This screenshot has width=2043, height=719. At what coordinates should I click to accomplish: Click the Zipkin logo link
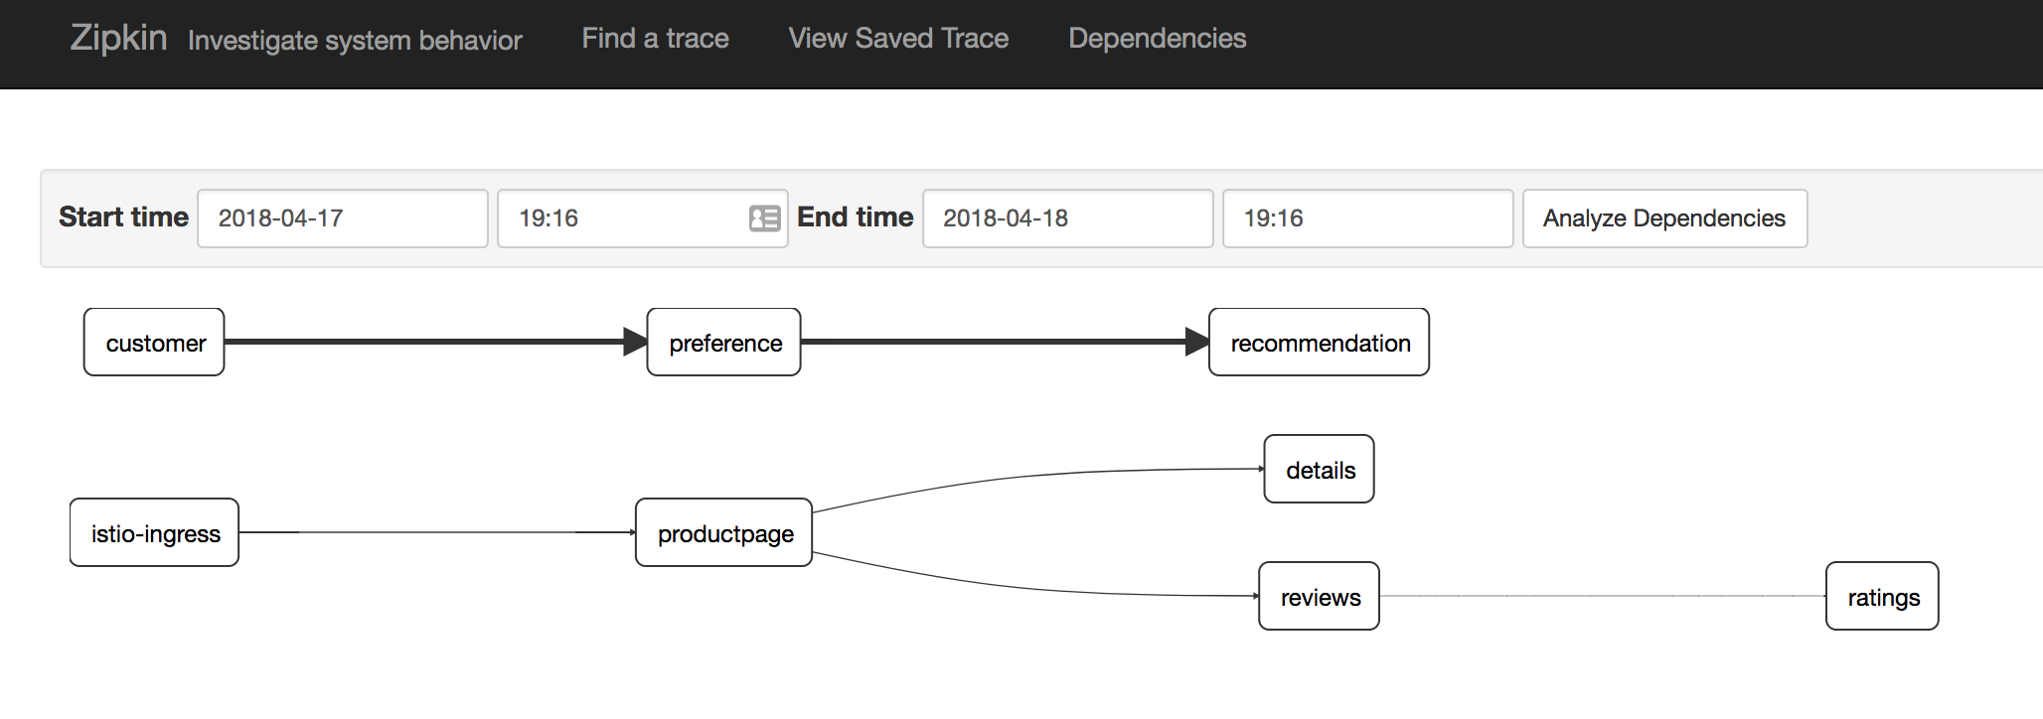tap(118, 38)
